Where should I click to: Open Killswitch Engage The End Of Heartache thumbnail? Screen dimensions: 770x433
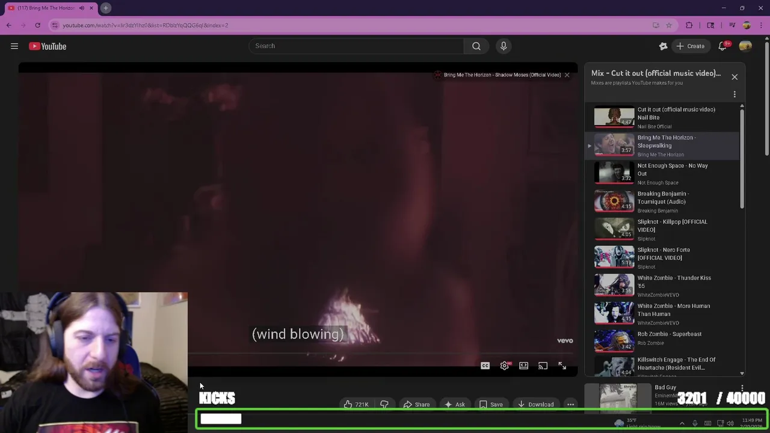tap(614, 367)
